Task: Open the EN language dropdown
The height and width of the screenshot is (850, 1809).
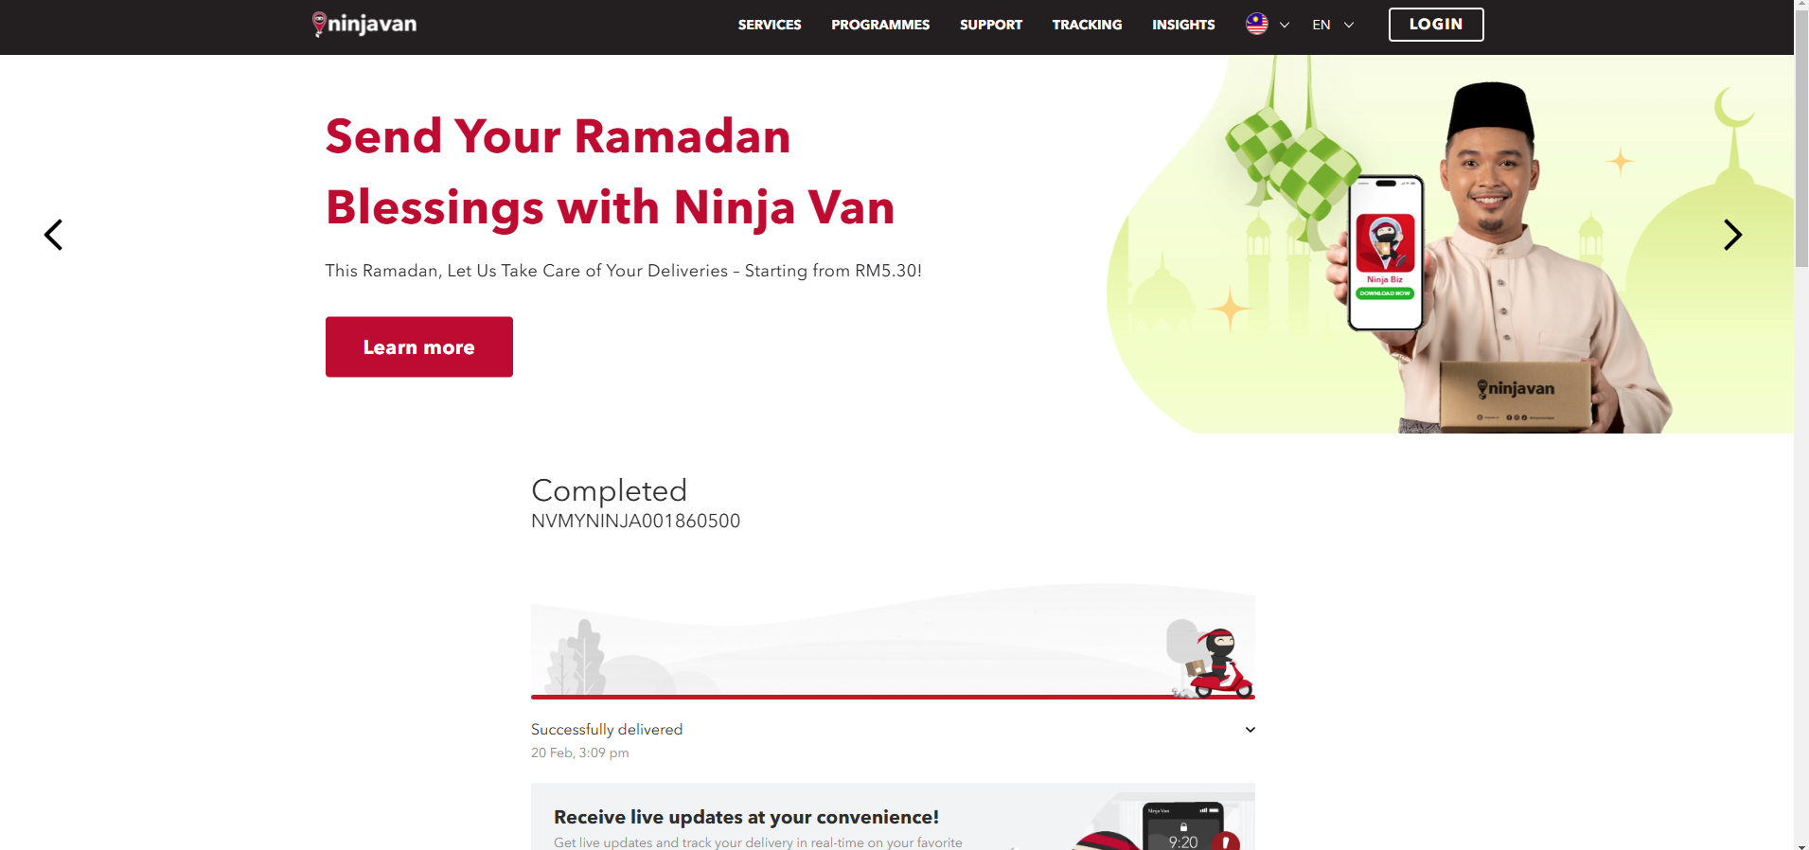Action: [1333, 26]
